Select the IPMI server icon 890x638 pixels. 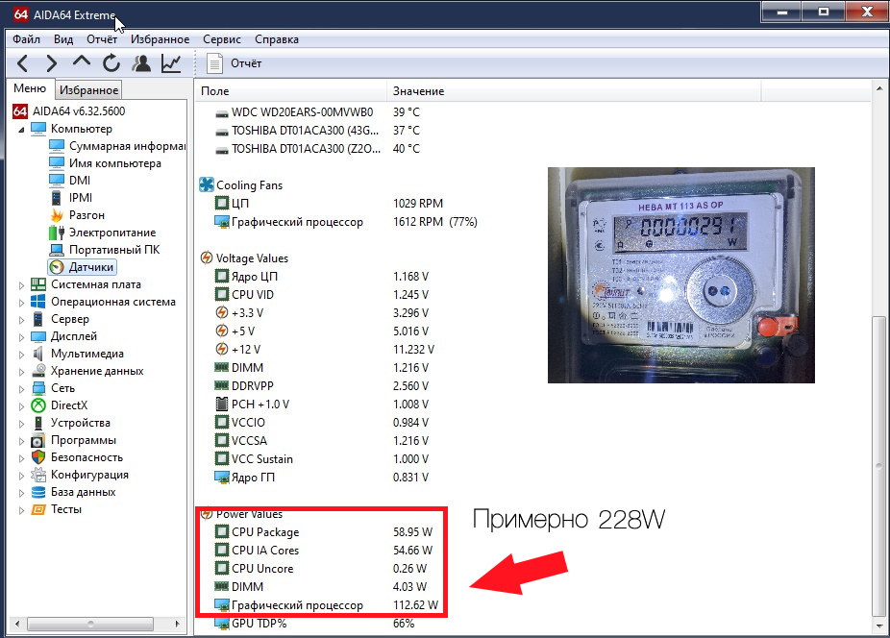pos(56,198)
